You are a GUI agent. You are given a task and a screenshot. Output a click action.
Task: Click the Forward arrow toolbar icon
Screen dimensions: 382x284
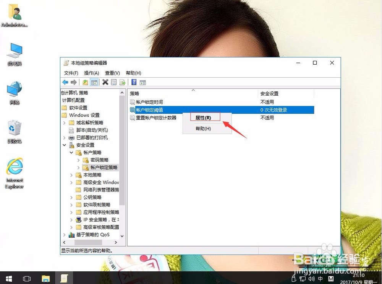73,82
